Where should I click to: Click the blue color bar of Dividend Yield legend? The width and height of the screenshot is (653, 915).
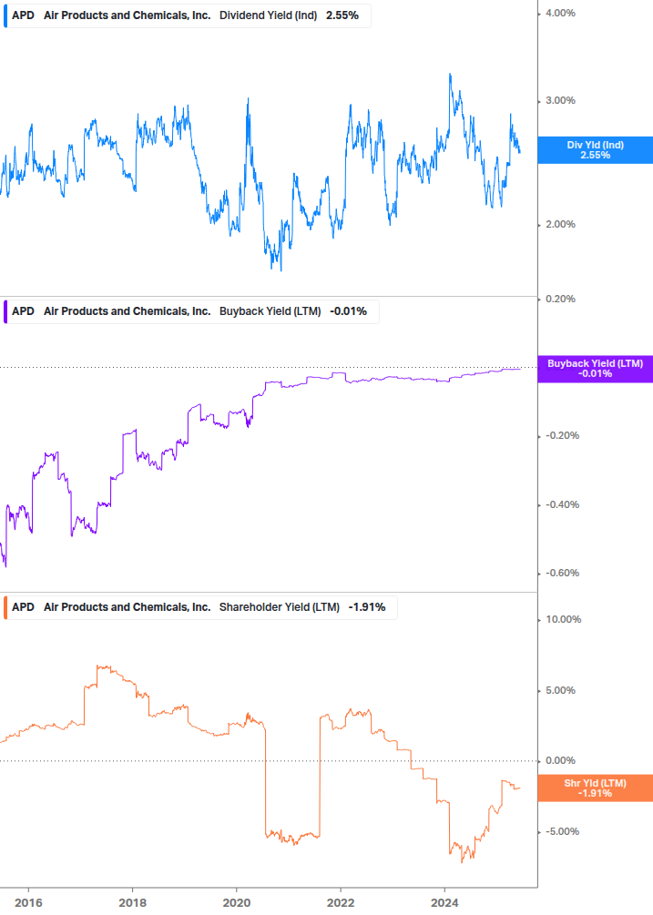(x=5, y=15)
